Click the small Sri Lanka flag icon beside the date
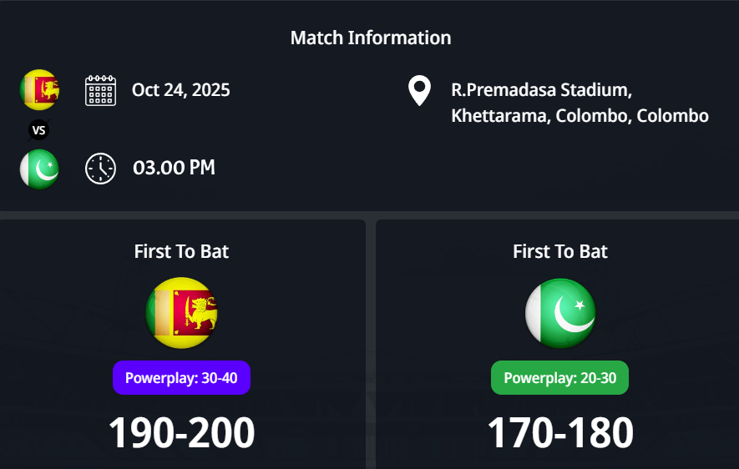Image resolution: width=739 pixels, height=469 pixels. (x=39, y=90)
